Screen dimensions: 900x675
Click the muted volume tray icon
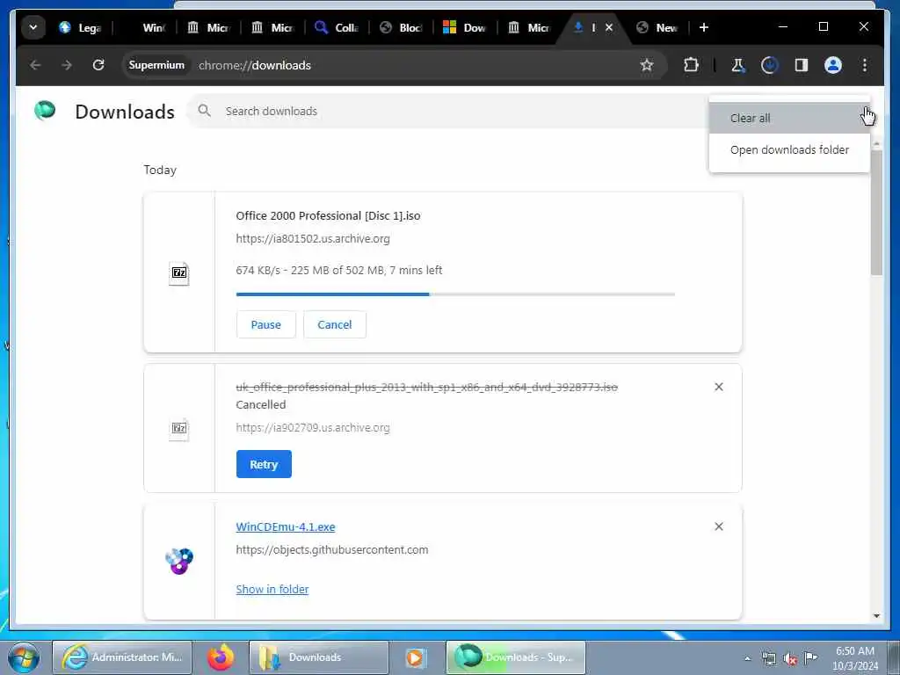pos(790,659)
